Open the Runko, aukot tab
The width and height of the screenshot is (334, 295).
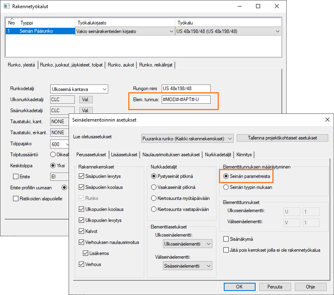tap(122, 65)
